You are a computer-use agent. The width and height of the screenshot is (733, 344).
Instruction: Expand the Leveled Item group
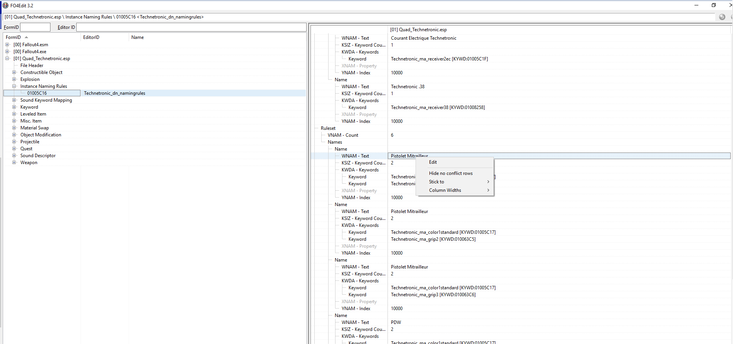14,114
